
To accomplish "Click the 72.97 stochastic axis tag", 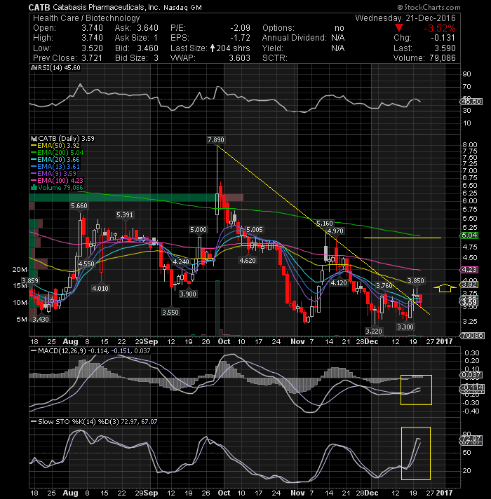I will (x=472, y=439).
